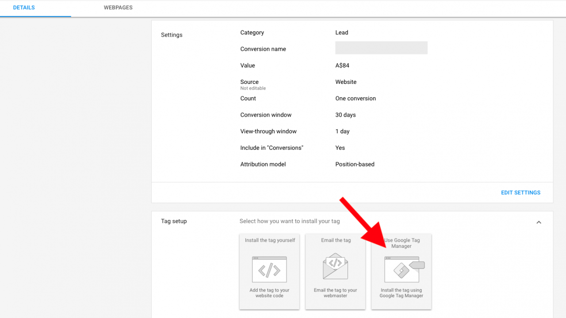Choose 'Use Google Tag Manager' card title
The image size is (566, 318).
(x=402, y=243)
